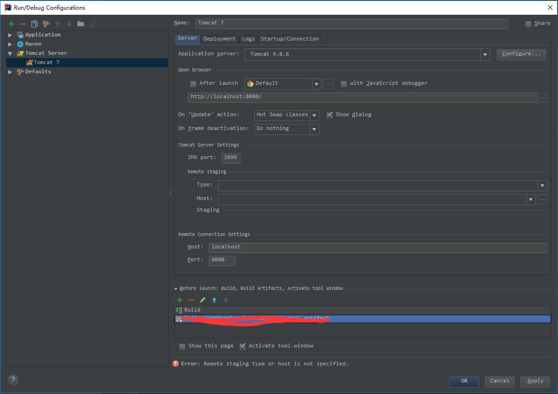The height and width of the screenshot is (394, 558).
Task: Create new folder for configurations
Action: [81, 24]
